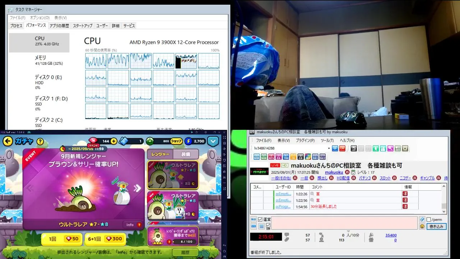Select the 211 BS11 channel icon
460x259 pixels.
pyautogui.click(x=322, y=157)
